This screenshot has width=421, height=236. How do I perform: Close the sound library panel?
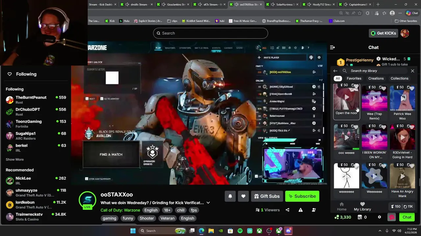click(412, 71)
